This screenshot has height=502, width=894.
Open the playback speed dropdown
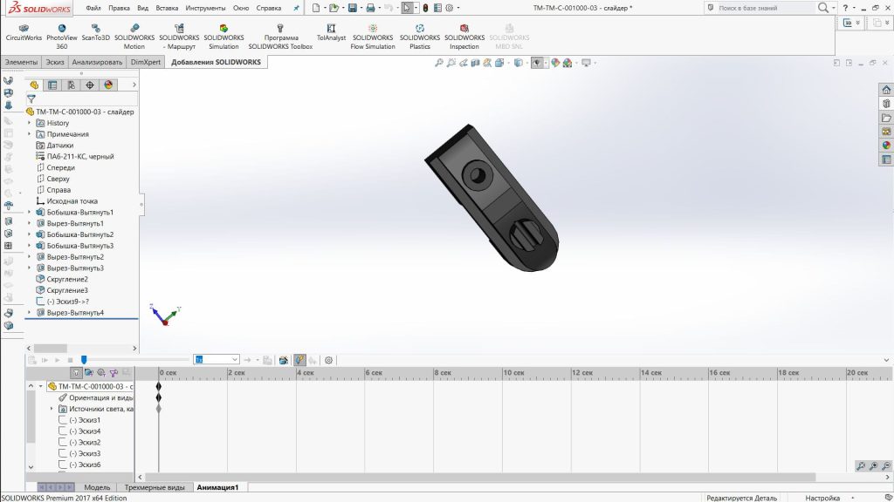coord(234,360)
